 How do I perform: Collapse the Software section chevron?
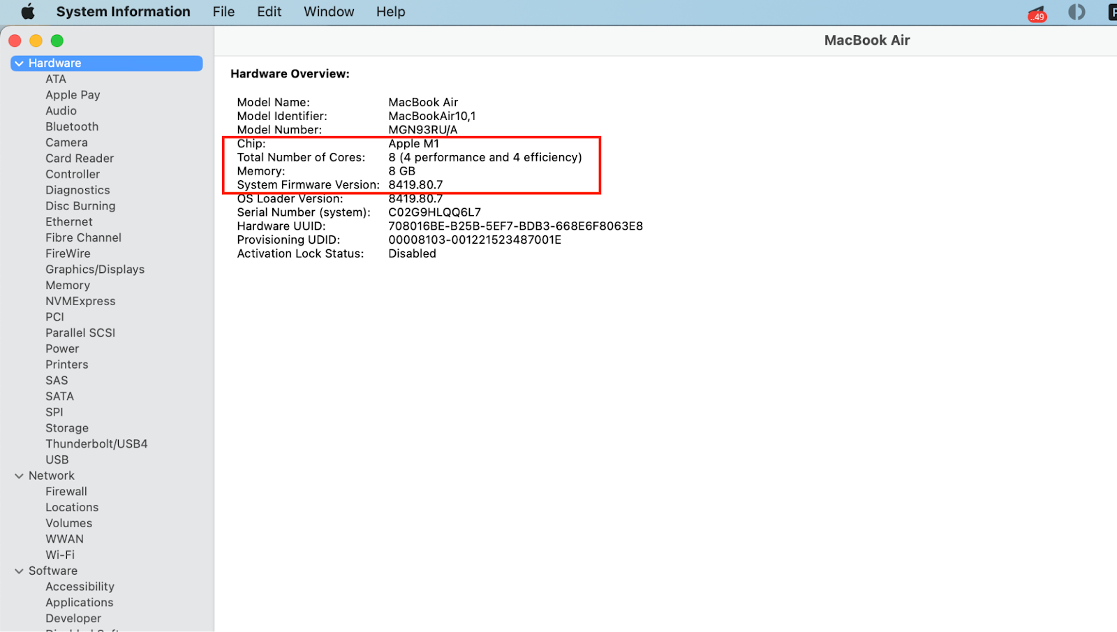[19, 571]
